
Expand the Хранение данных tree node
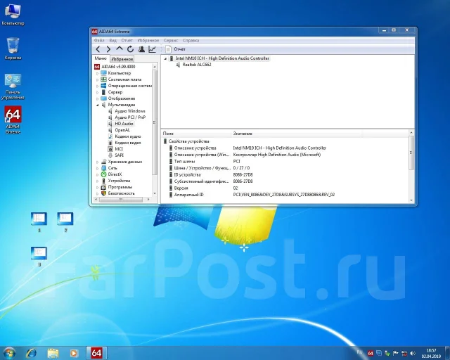click(x=97, y=162)
